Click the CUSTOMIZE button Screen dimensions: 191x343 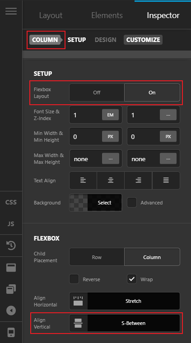[143, 40]
